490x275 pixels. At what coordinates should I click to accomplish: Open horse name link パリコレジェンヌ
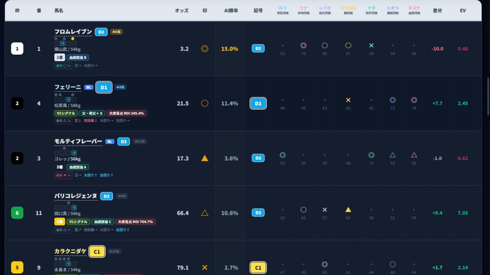[76, 196]
